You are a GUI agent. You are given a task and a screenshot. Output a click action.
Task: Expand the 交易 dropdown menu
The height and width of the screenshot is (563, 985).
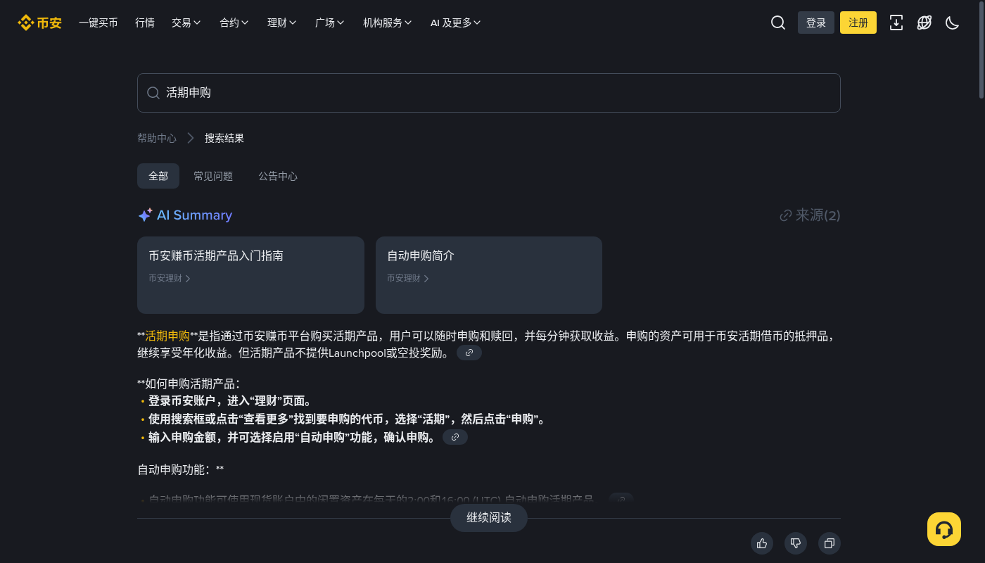click(186, 23)
